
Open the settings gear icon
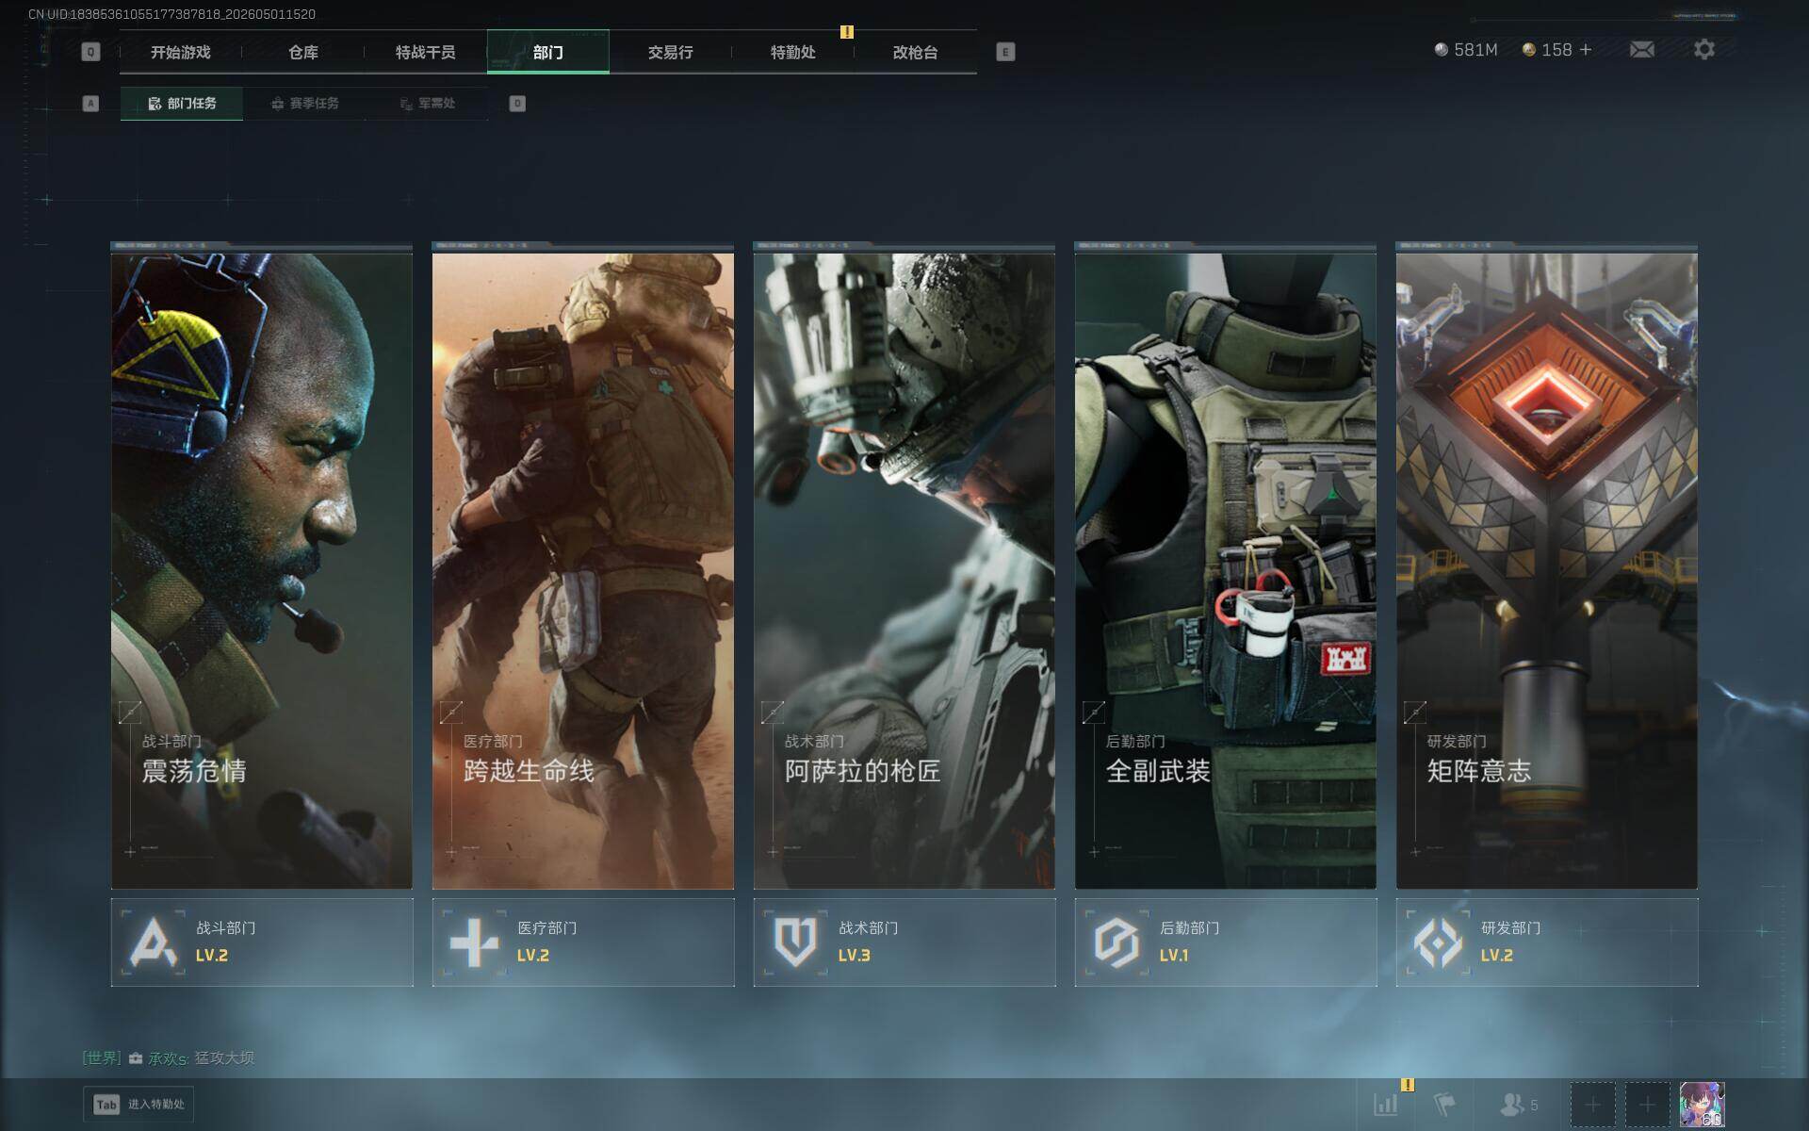pyautogui.click(x=1704, y=50)
